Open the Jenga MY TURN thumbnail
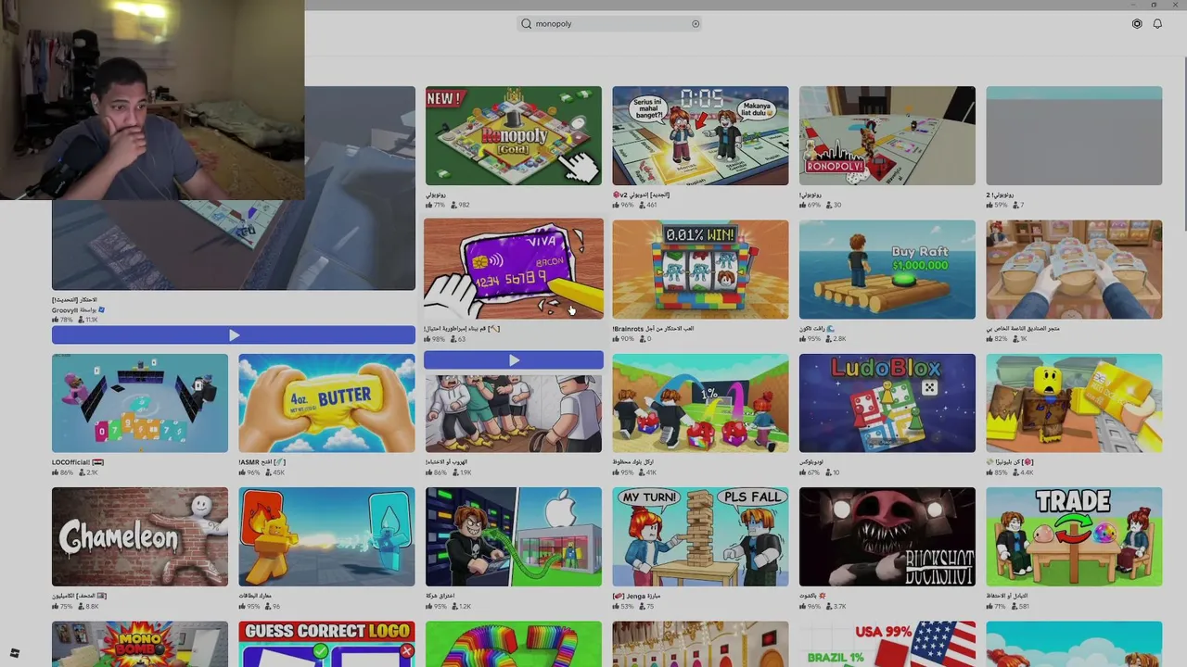 [700, 537]
